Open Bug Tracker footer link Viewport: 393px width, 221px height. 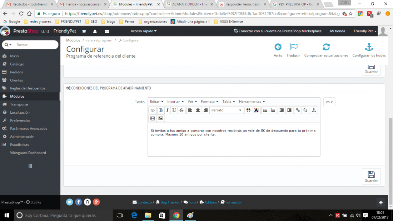point(168,202)
